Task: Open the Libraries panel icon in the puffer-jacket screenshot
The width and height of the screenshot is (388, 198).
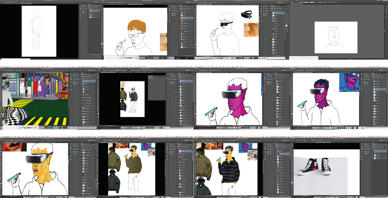Action: point(268,152)
